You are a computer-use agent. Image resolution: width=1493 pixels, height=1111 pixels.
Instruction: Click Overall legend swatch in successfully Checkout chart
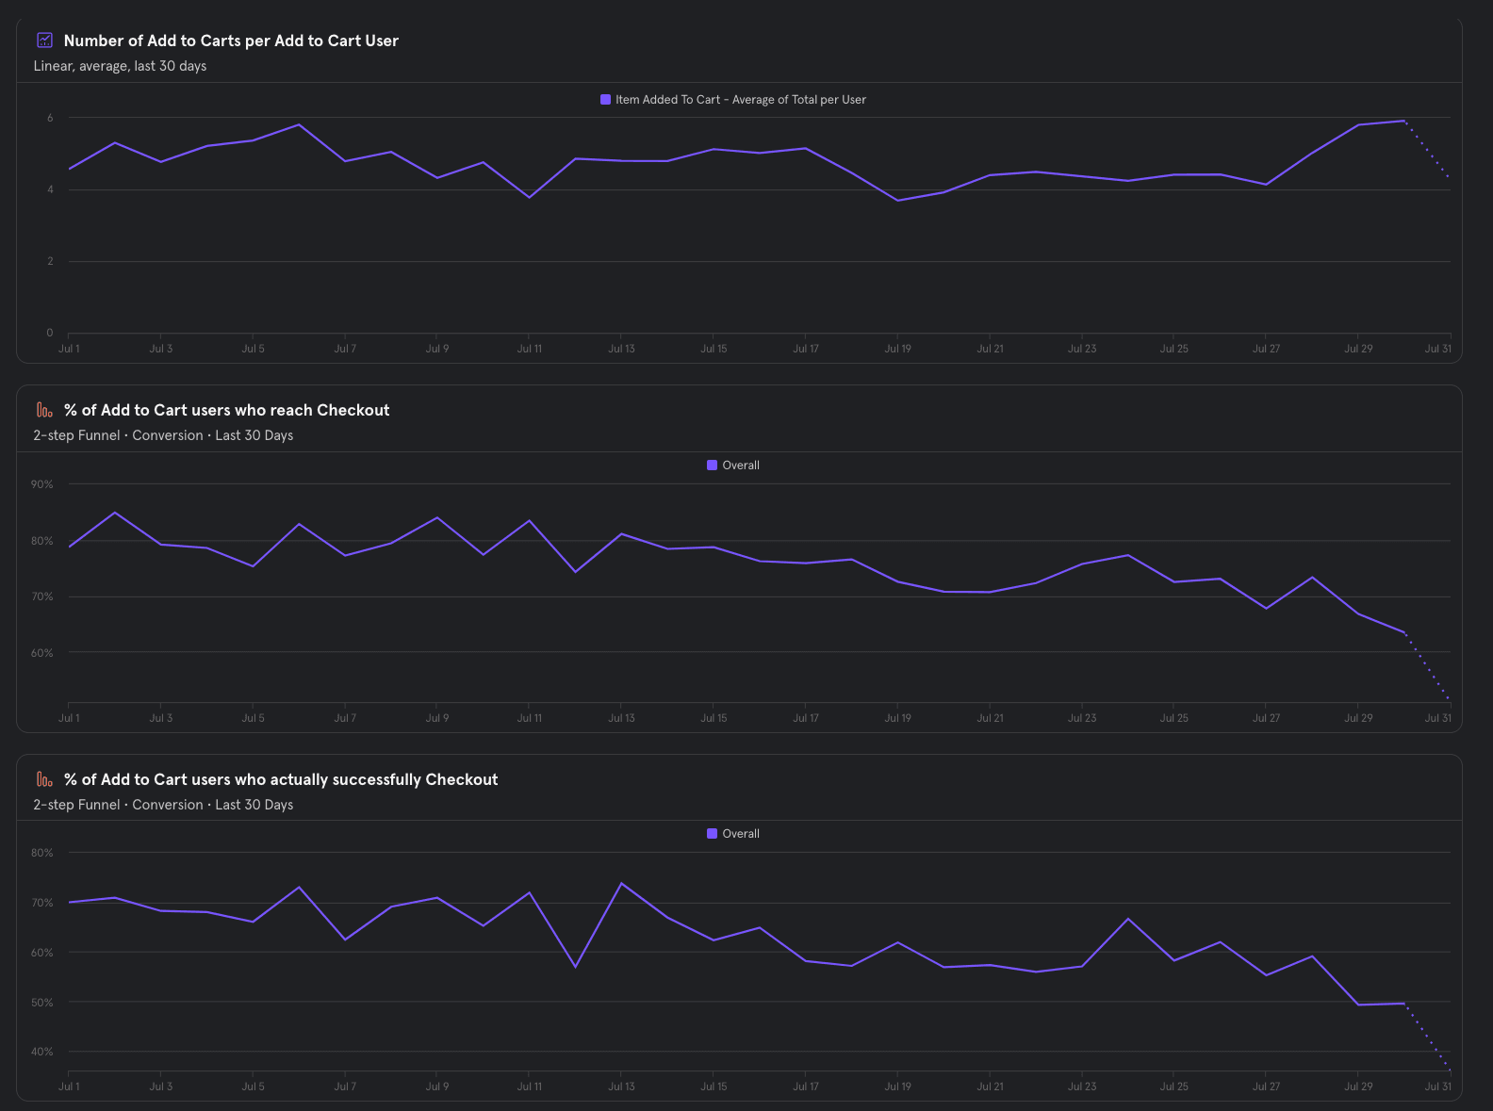pos(712,834)
